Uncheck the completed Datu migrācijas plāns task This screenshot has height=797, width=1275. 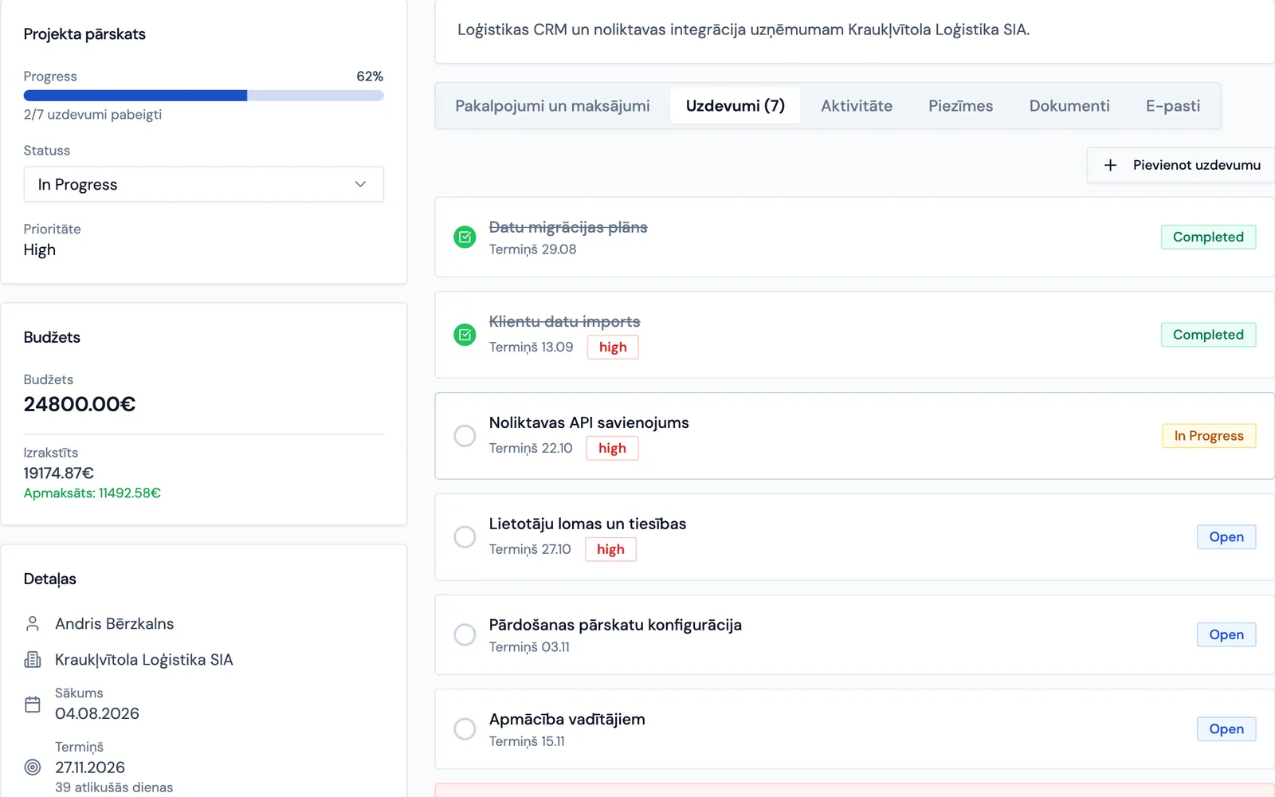(x=465, y=237)
